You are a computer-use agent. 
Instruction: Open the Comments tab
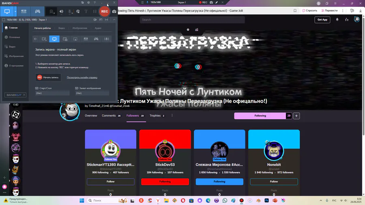[111, 116]
